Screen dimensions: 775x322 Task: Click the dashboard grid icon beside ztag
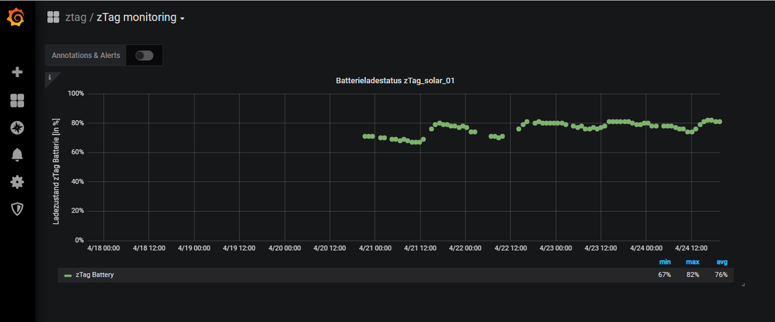tap(53, 17)
